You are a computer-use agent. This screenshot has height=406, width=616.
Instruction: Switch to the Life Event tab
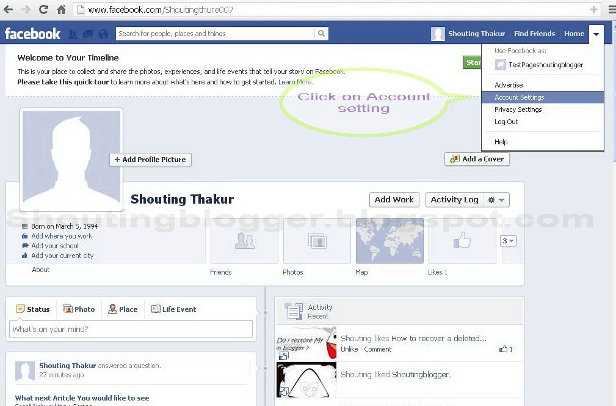coord(173,309)
